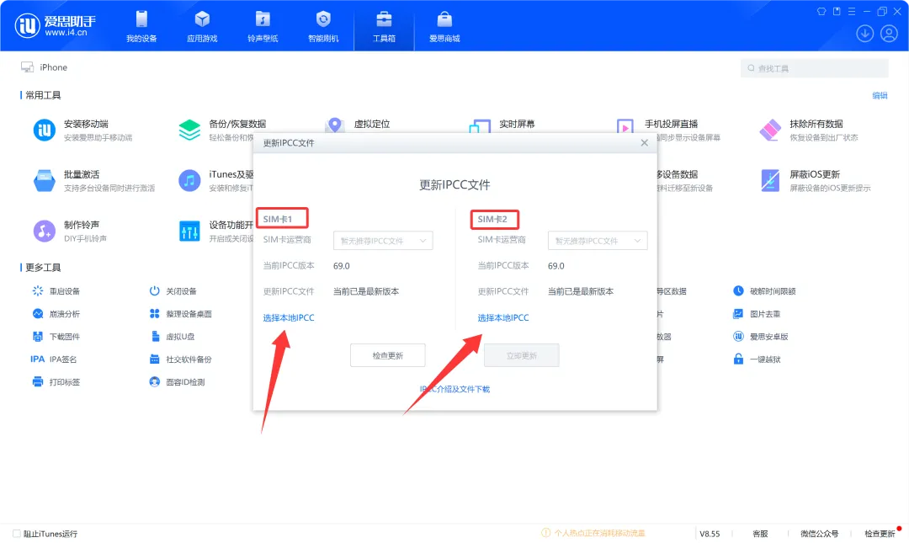
Task: Open the 设备功能开关 sliders icon
Action: click(189, 231)
